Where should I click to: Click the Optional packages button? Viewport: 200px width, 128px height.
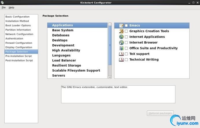click(x=160, y=113)
